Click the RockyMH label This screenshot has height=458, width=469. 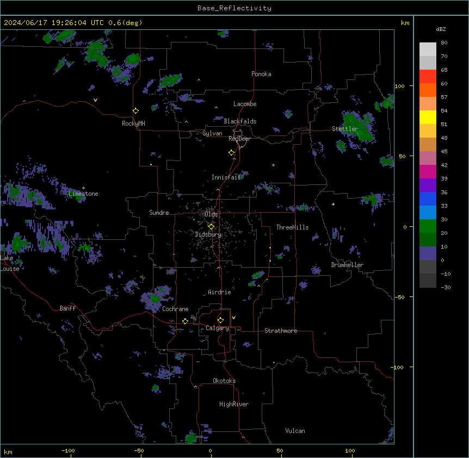[x=133, y=123]
